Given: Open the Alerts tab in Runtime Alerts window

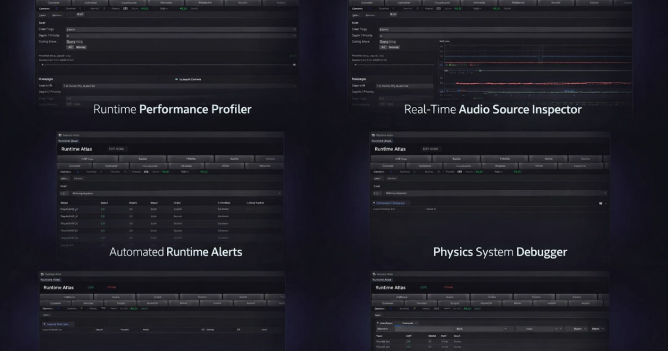Looking at the screenshot, I should [234, 159].
